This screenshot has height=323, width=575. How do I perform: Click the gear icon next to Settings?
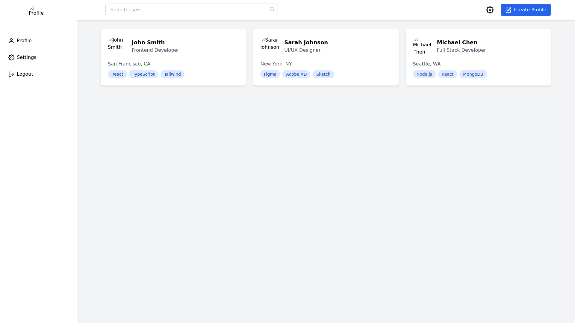(11, 57)
